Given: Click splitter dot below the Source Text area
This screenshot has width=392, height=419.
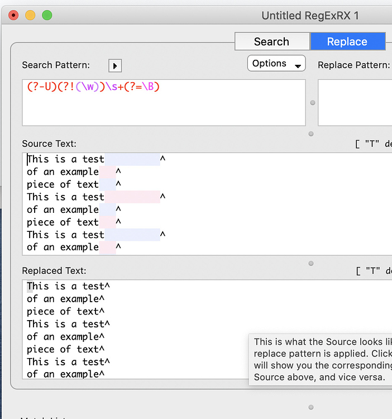Looking at the screenshot, I should [311, 264].
